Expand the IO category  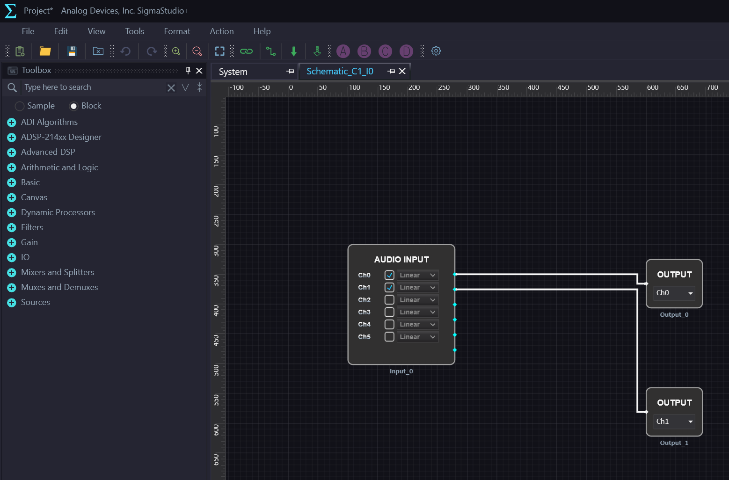point(12,258)
